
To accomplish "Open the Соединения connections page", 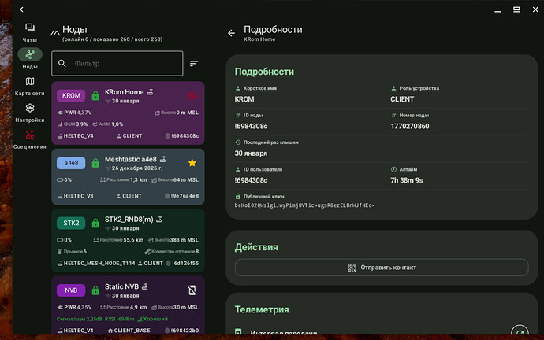I will pyautogui.click(x=30, y=139).
